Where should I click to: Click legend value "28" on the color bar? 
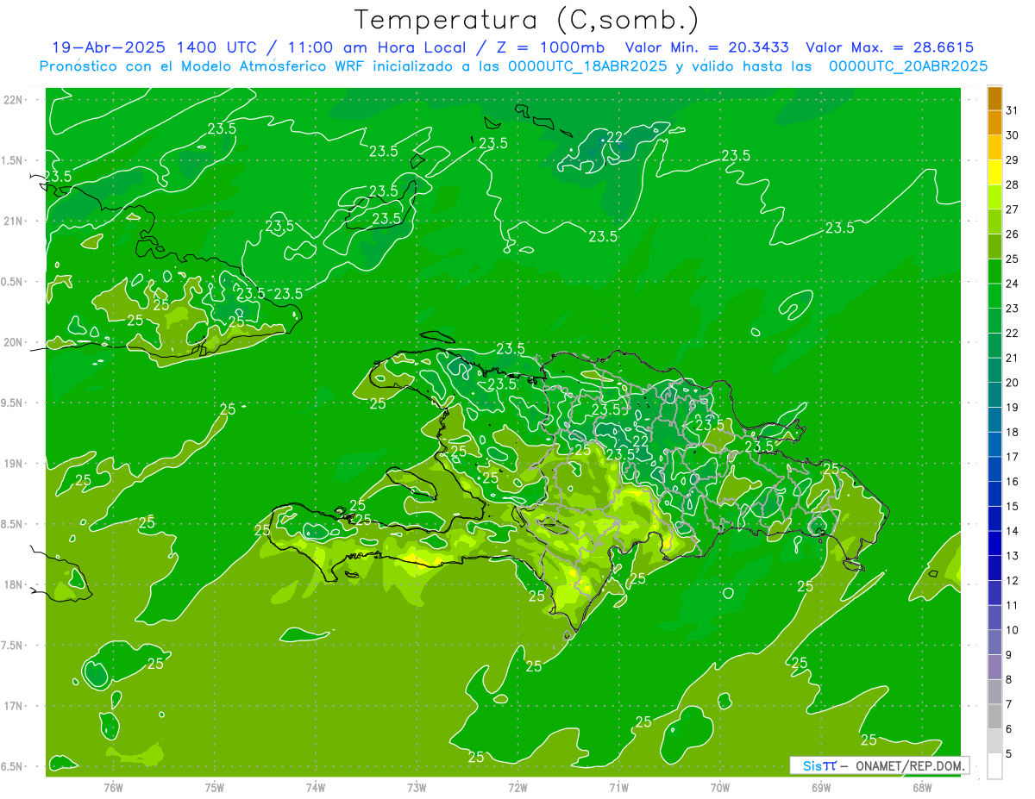pyautogui.click(x=1013, y=184)
